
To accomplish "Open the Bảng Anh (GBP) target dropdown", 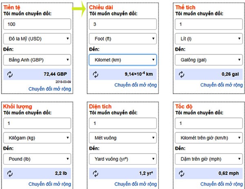I will point(37,60).
